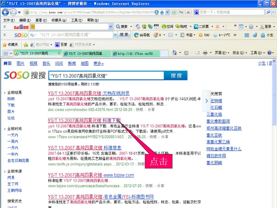This screenshot has width=277, height=208.
Task: Open Favorites star button labeled 收藏夹
Action: click(x=11, y=45)
